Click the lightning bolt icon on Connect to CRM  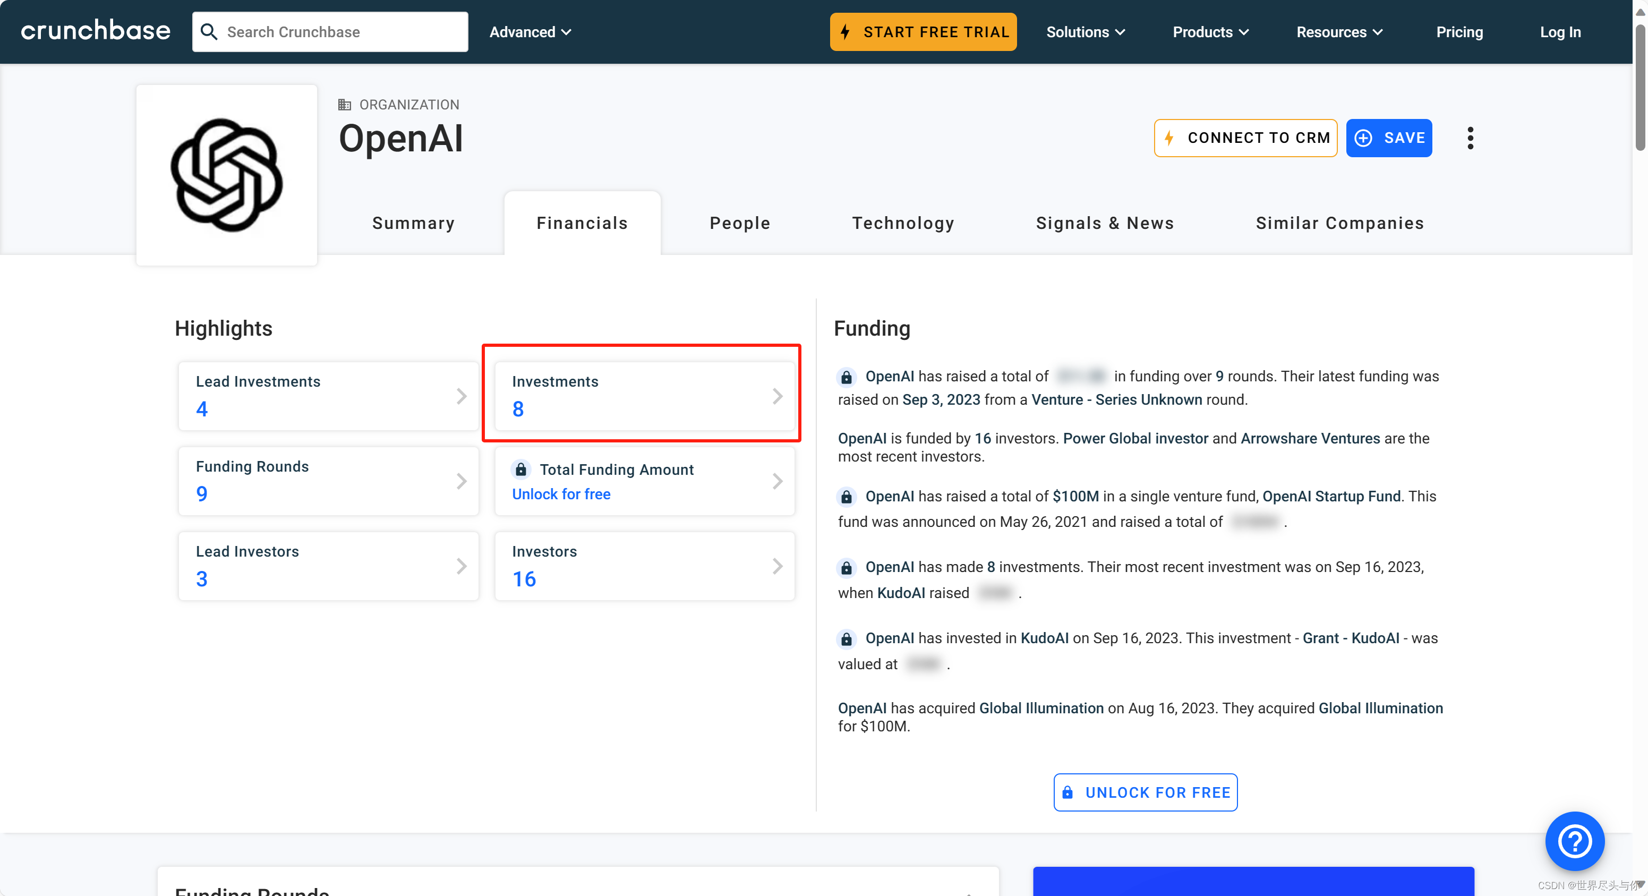coord(1172,137)
